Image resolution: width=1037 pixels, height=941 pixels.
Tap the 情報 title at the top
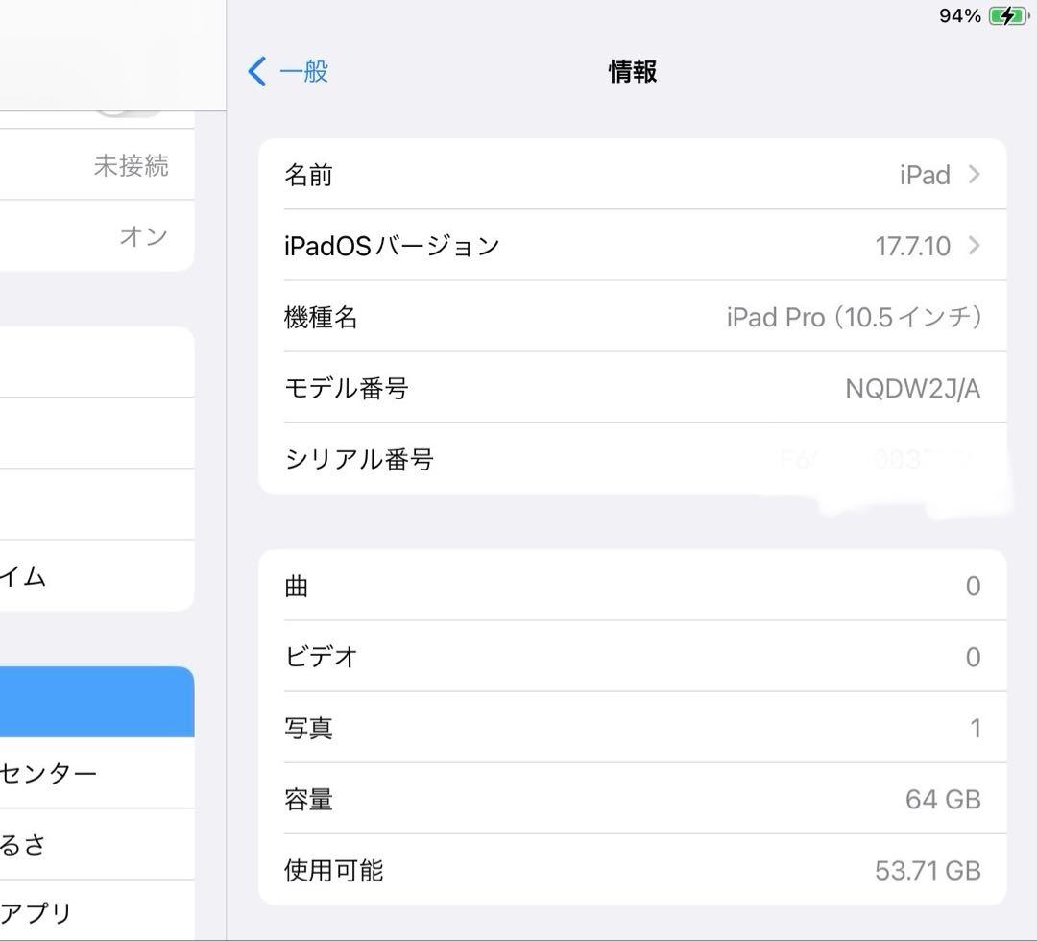tap(632, 71)
